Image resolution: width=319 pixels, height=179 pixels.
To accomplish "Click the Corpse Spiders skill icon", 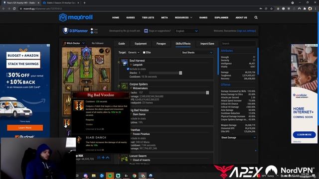I will point(125,86).
